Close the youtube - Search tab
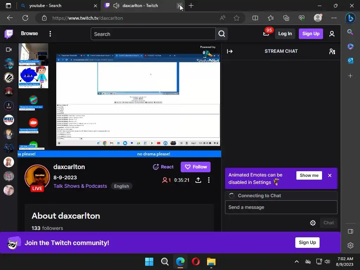This screenshot has width=360, height=270. click(95, 6)
